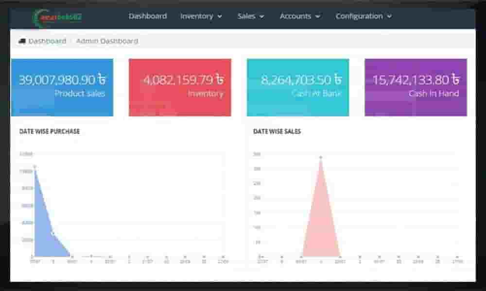Open the blue Product sales card
Screen dimensions: 486x291
(x=62, y=87)
